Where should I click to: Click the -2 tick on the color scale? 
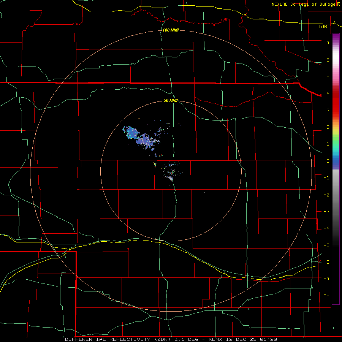pyautogui.click(x=326, y=195)
